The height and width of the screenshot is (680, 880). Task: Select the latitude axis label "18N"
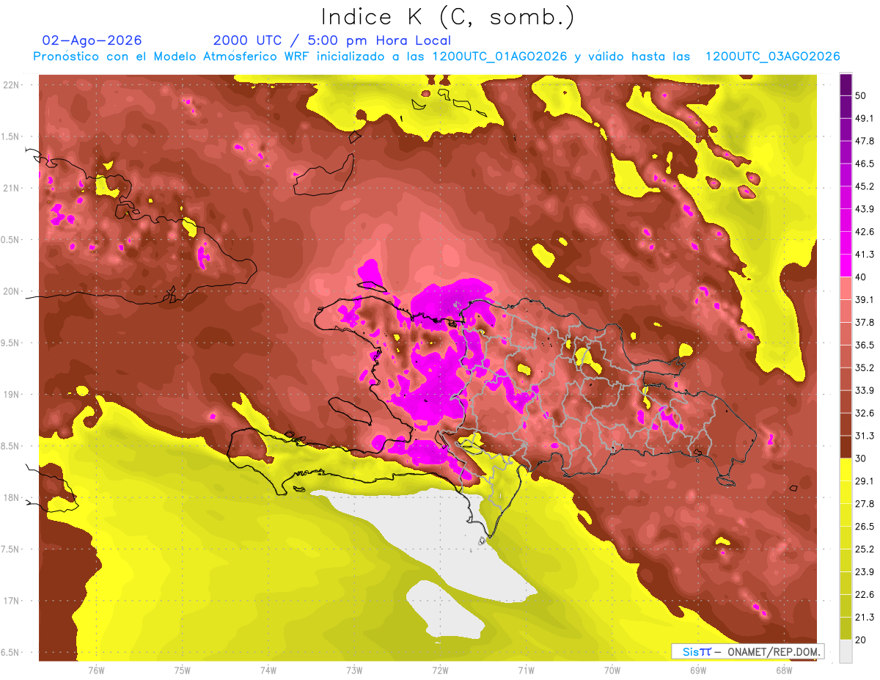pos(12,497)
